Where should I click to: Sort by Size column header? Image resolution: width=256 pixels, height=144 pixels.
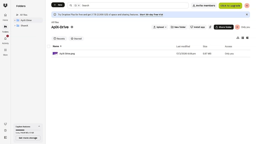point(205,46)
